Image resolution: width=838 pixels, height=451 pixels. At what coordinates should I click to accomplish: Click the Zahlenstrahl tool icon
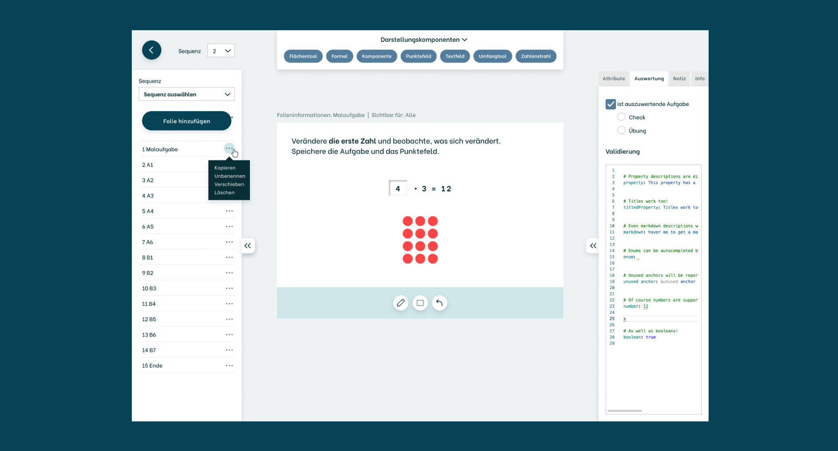click(536, 56)
